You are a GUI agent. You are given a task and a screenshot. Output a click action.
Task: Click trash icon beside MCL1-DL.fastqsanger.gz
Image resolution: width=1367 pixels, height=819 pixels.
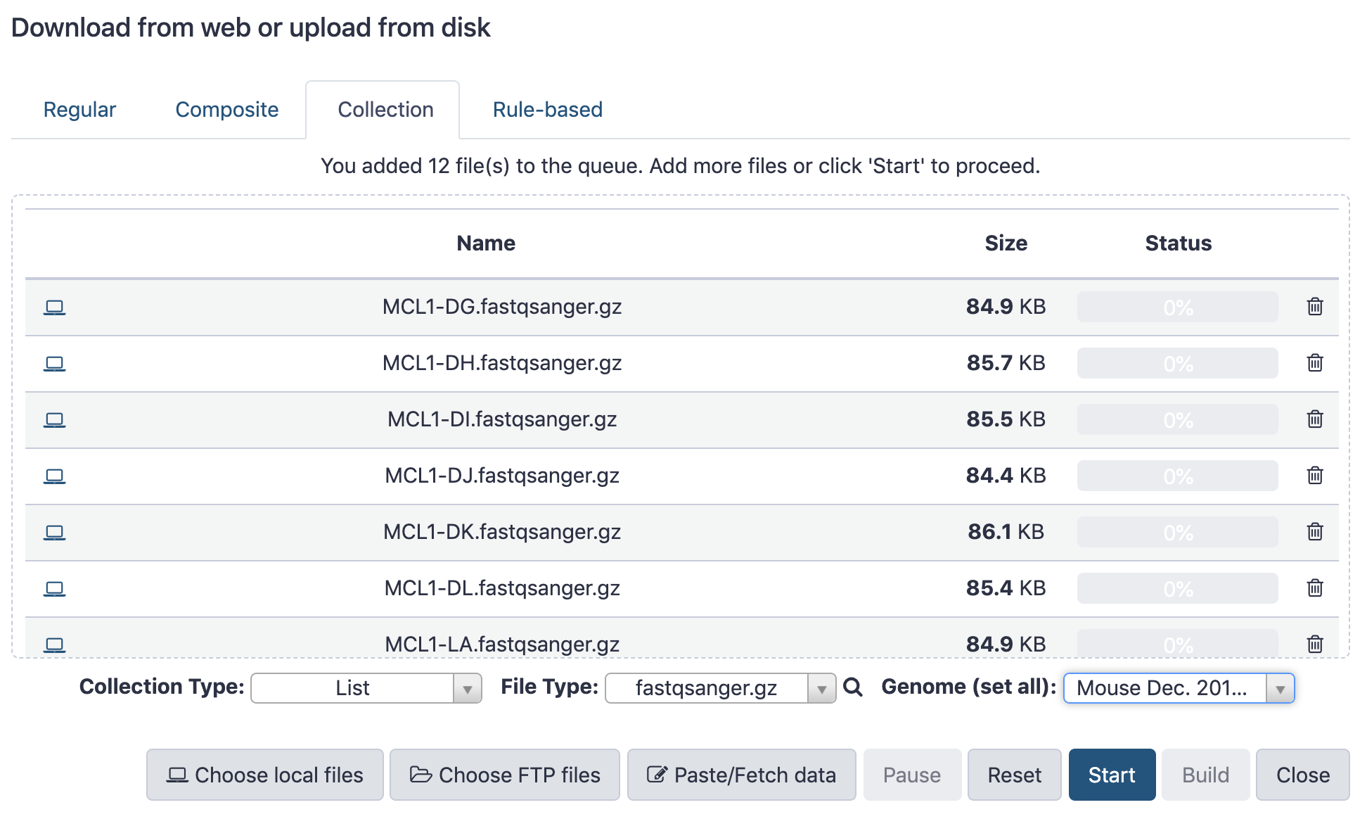coord(1314,588)
